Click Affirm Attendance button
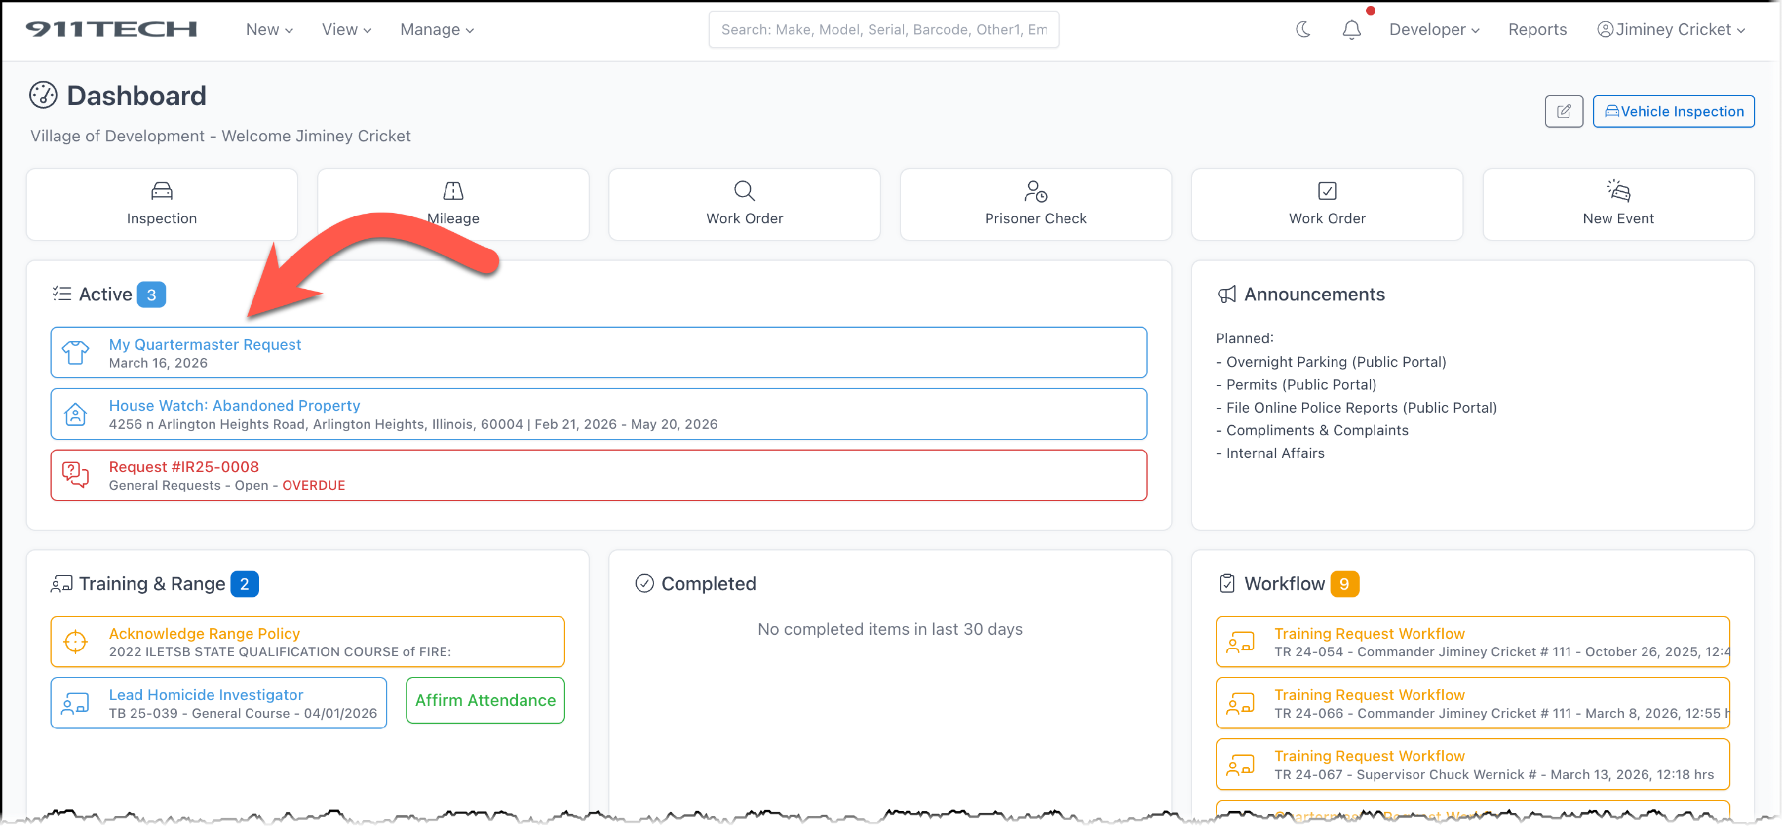This screenshot has width=1782, height=826. [485, 700]
